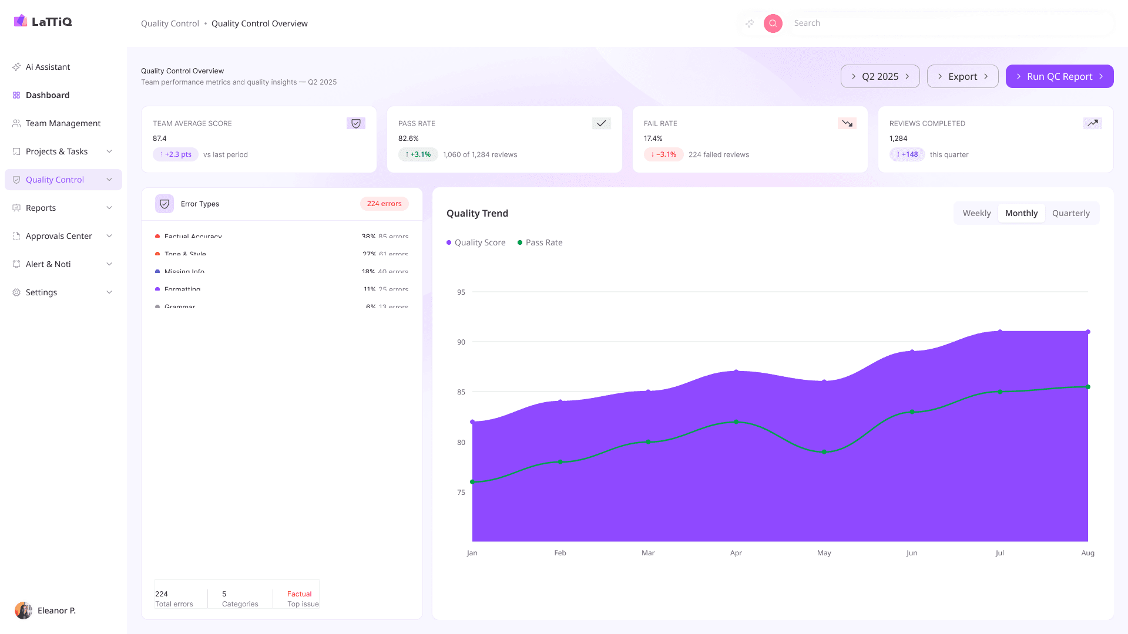Click the Export button
Viewport: 1128px width, 634px height.
pyautogui.click(x=962, y=76)
